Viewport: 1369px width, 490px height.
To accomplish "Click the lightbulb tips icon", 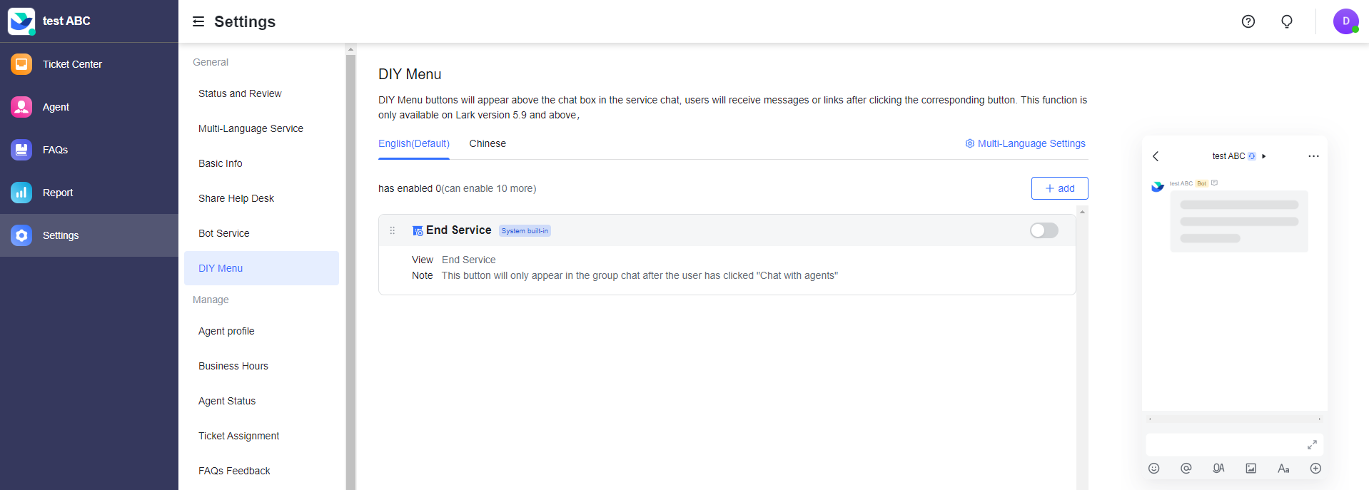I will pyautogui.click(x=1287, y=21).
